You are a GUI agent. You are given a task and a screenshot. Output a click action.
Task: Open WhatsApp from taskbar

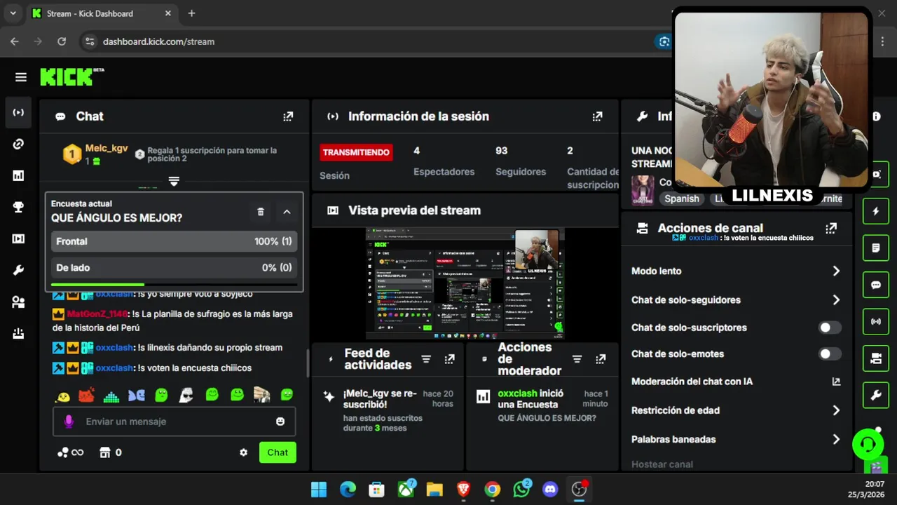coord(521,489)
